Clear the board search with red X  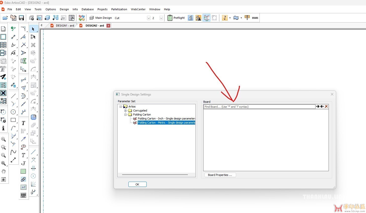pos(326,107)
